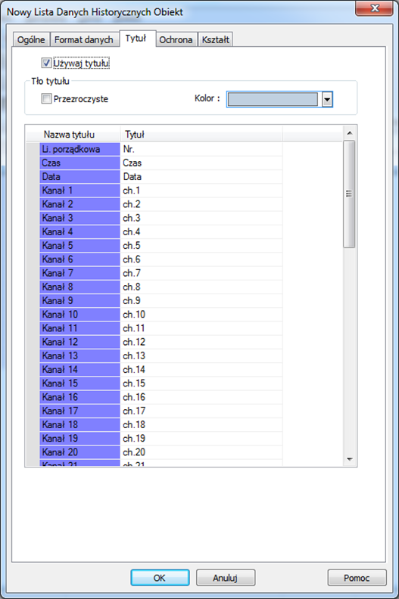399x599 pixels.
Task: Select the Kanał 13 row
Action: [79, 355]
